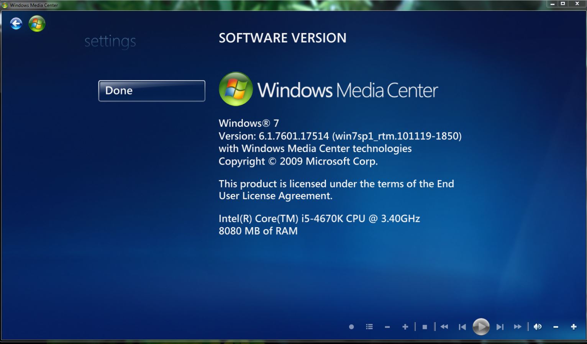Mute the audio using speaker icon
This screenshot has height=344, width=587.
click(x=538, y=327)
